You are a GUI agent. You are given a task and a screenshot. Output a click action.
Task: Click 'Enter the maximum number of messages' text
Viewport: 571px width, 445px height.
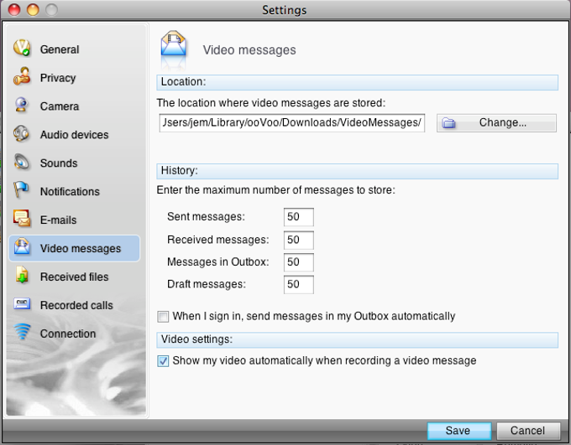pyautogui.click(x=275, y=190)
